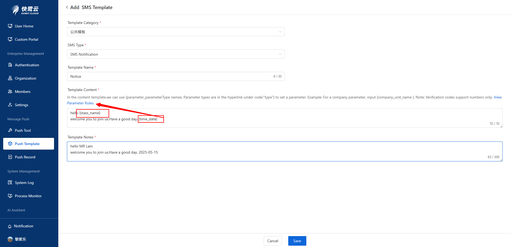511x247 pixels.
Task: Click the Notification bell icon
Action: [10, 226]
